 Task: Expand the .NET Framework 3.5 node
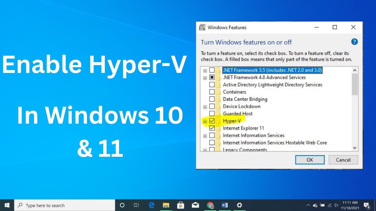tap(205, 71)
